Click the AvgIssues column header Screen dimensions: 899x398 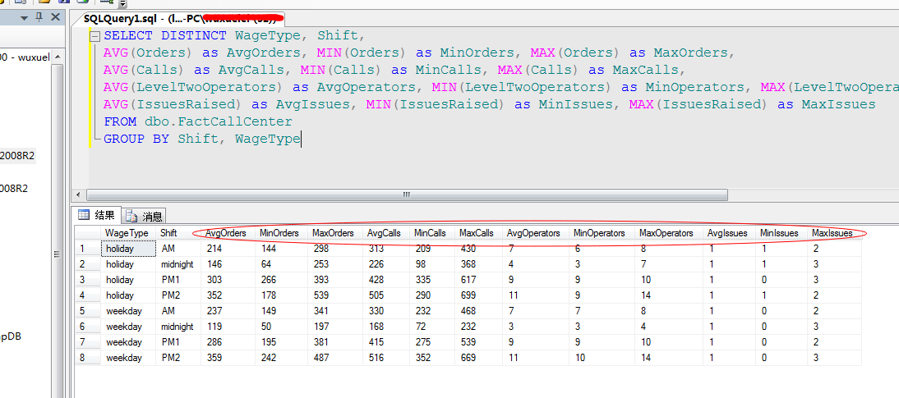click(727, 233)
